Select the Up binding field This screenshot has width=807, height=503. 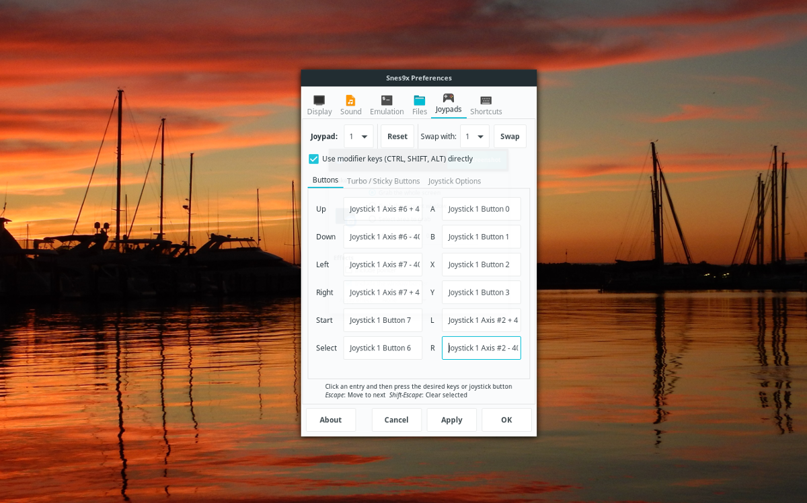[383, 209]
